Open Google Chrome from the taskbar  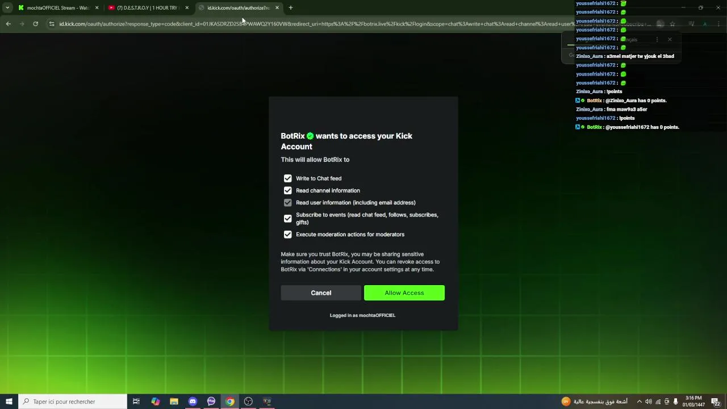(230, 402)
